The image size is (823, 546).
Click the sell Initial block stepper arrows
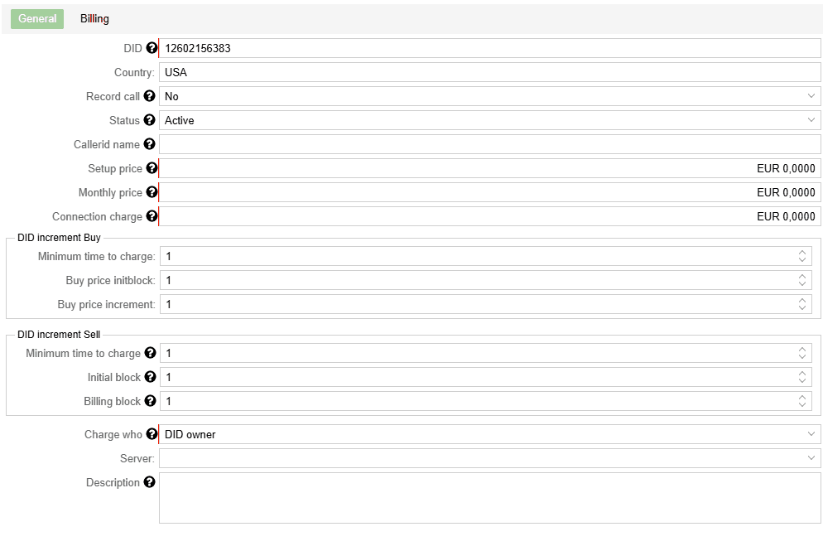(801, 377)
